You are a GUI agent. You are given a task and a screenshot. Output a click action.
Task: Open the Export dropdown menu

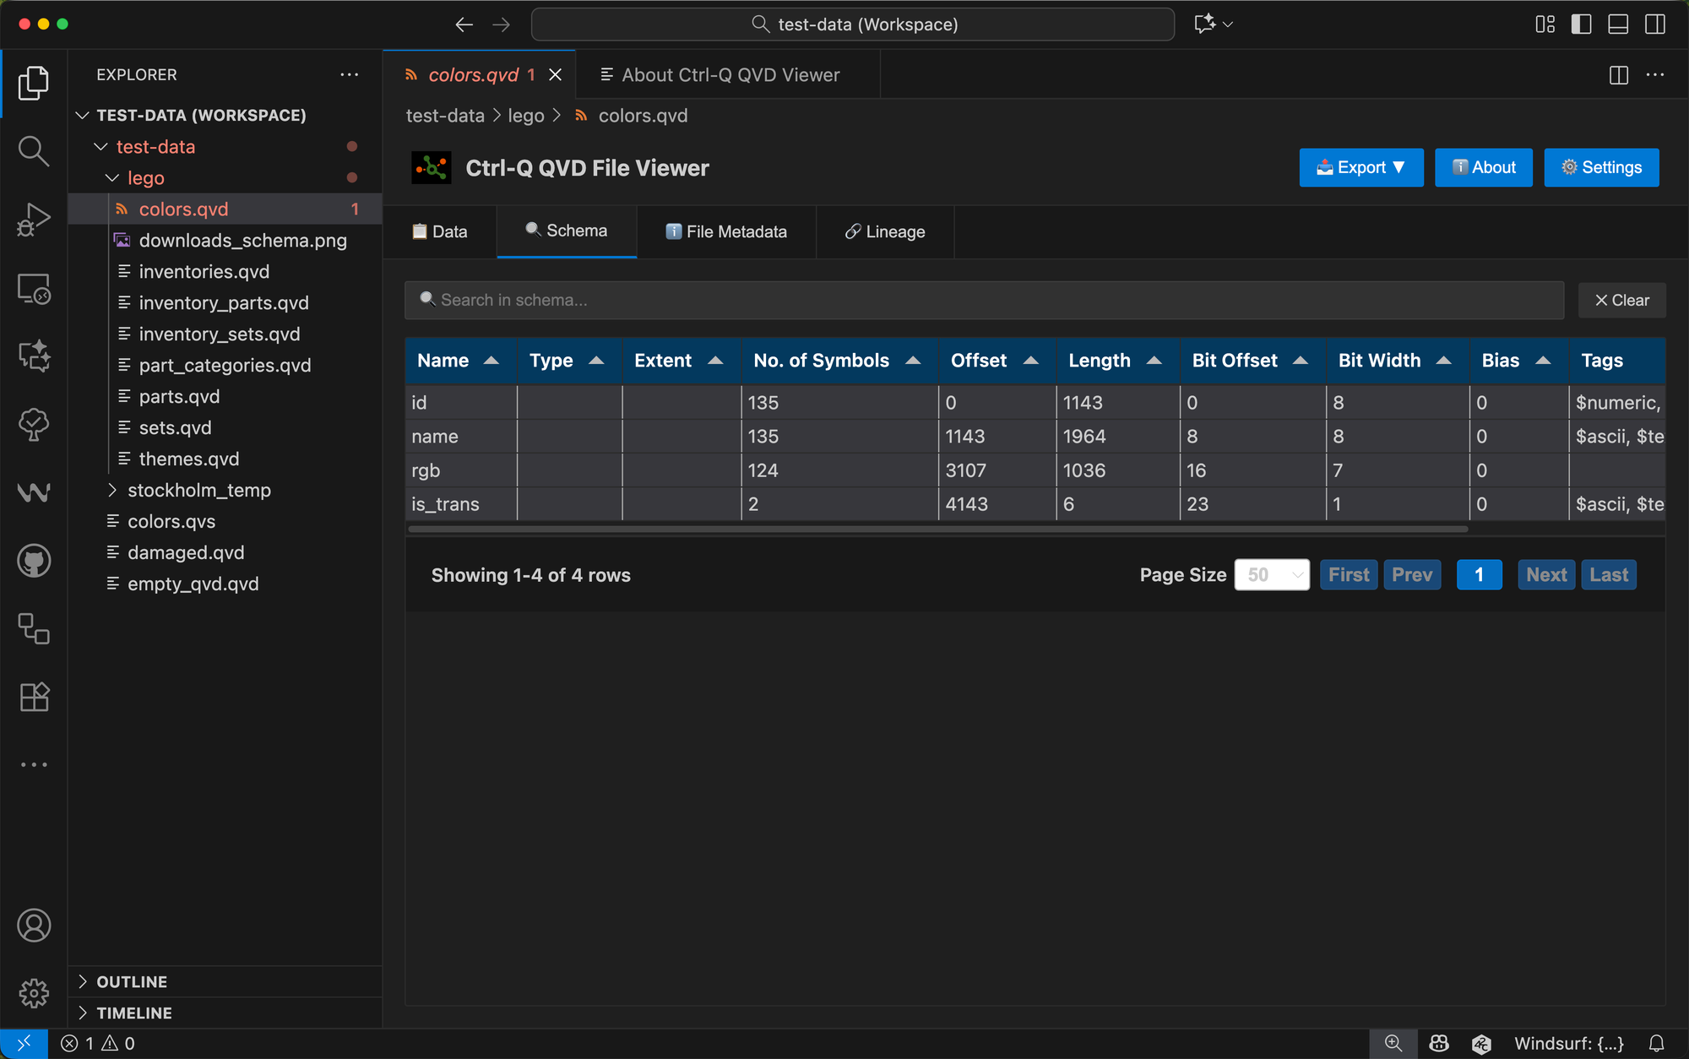click(1360, 167)
